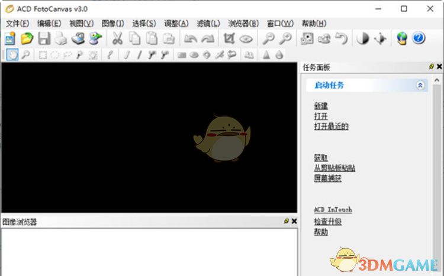
Task: Open the 图像(I) menu
Action: coord(112,24)
